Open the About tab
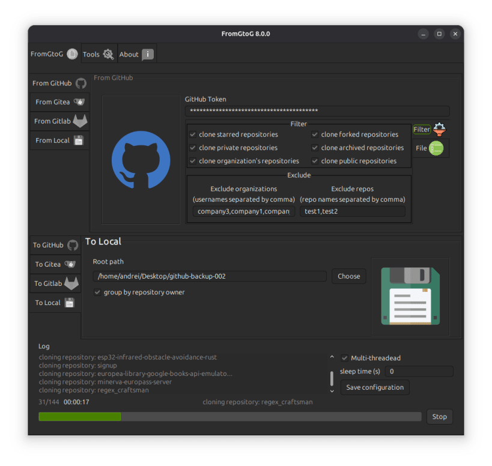The height and width of the screenshot is (466, 492). point(137,54)
